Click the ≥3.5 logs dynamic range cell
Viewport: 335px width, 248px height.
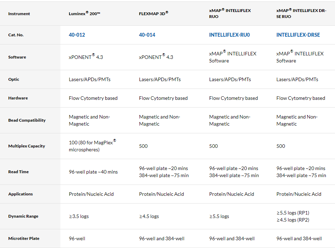[x=79, y=216]
